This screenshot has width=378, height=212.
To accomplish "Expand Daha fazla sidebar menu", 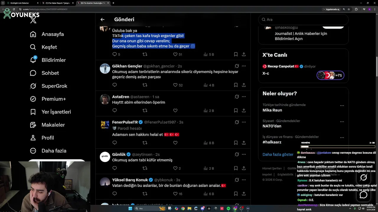I will coord(48,151).
